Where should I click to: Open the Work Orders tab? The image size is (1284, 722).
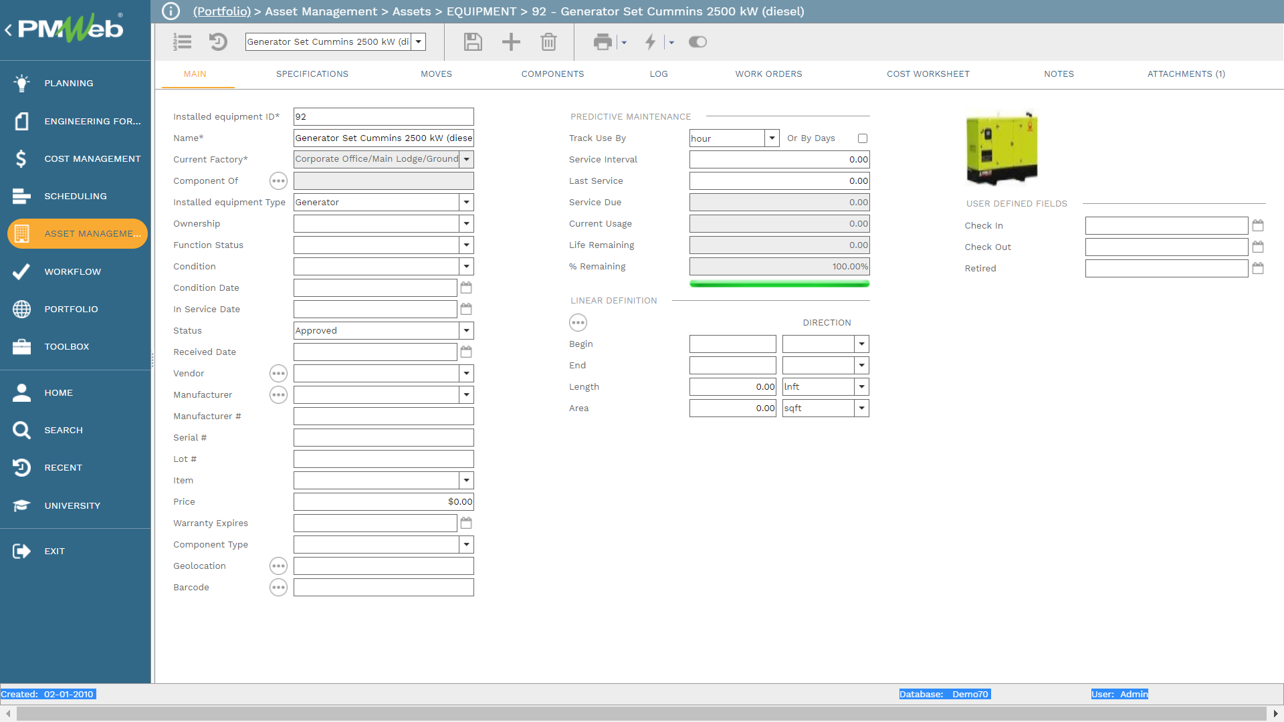click(768, 74)
